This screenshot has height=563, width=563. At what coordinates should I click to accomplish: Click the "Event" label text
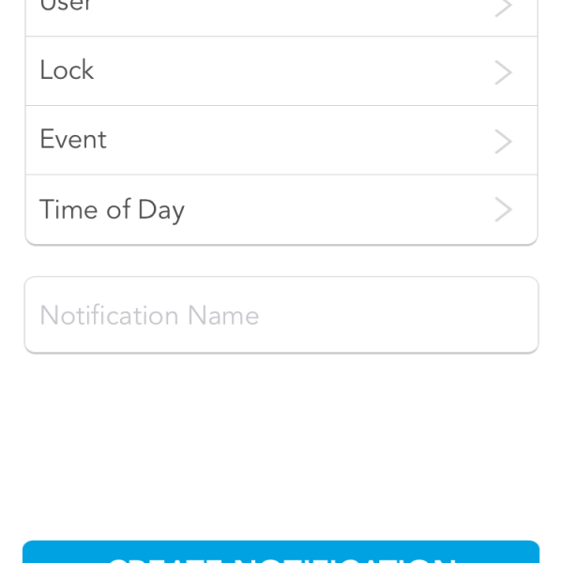pyautogui.click(x=73, y=141)
